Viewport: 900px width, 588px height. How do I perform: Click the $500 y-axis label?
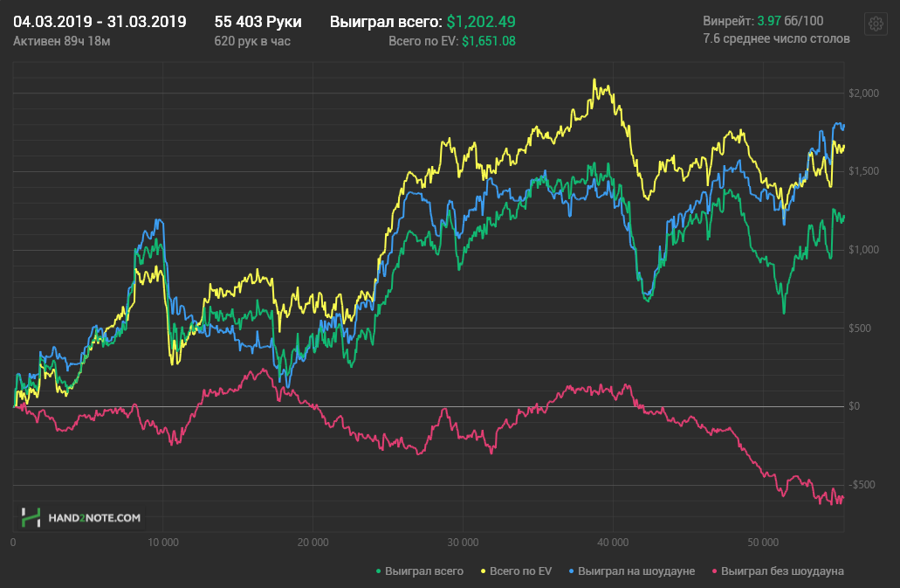coord(860,328)
